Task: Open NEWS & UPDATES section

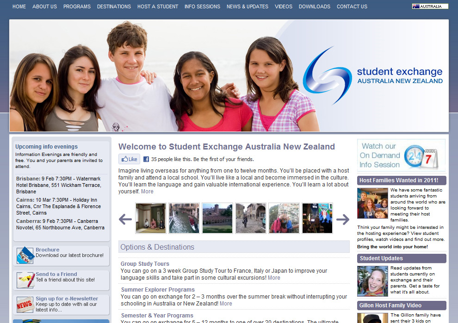Action: (x=248, y=6)
